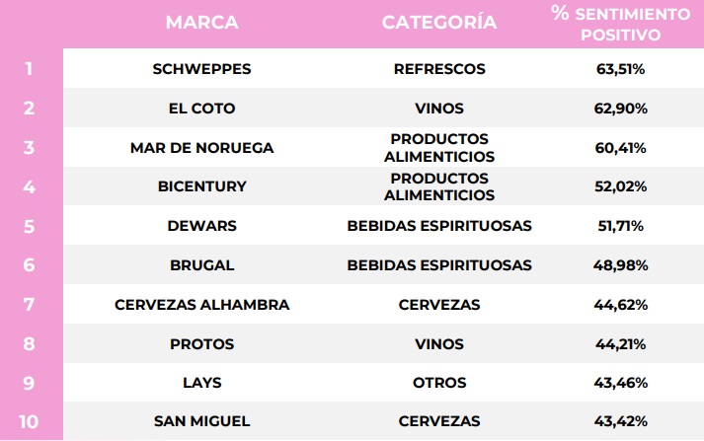Click the % SENTIMIENTO POSITIVO header
The height and width of the screenshot is (441, 704).
click(620, 24)
